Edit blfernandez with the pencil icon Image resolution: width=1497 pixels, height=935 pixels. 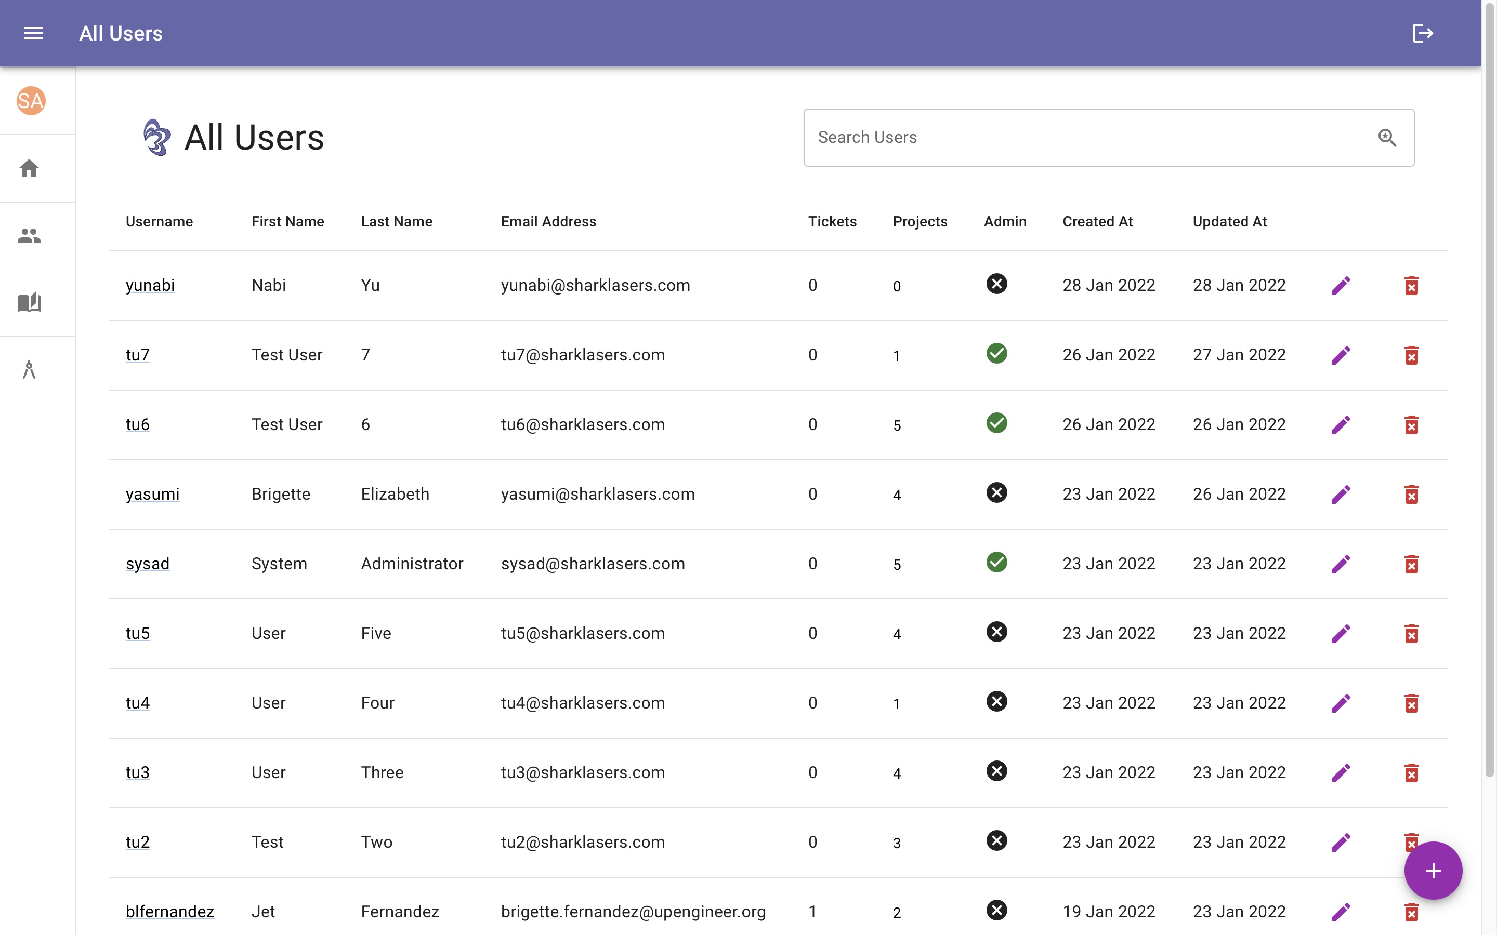[x=1341, y=912]
